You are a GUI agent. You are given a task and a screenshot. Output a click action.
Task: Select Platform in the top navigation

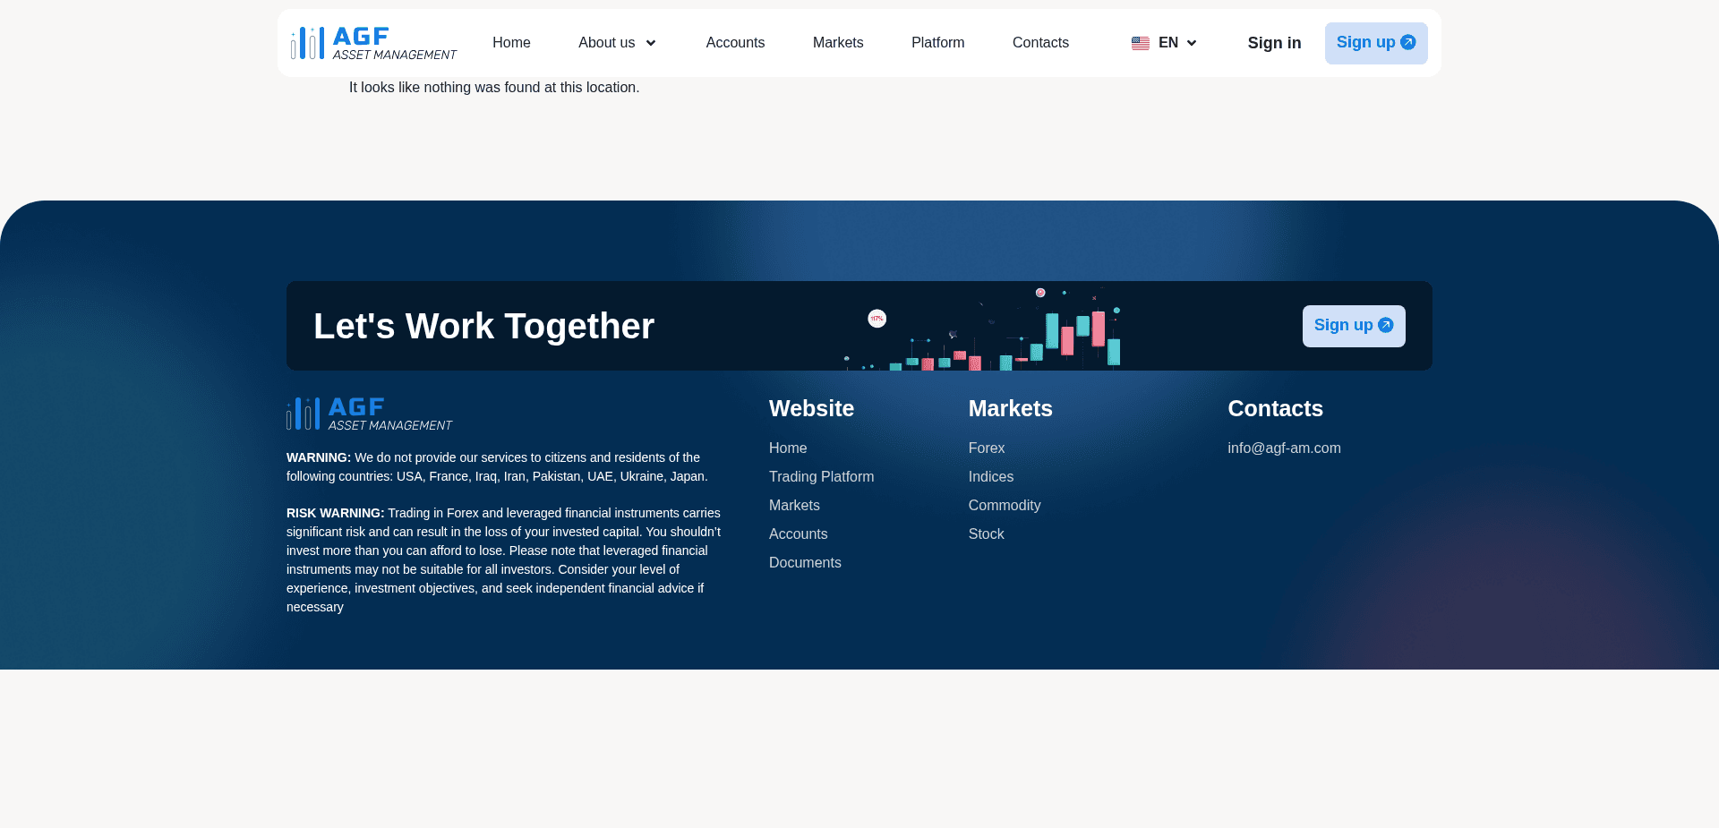[937, 43]
